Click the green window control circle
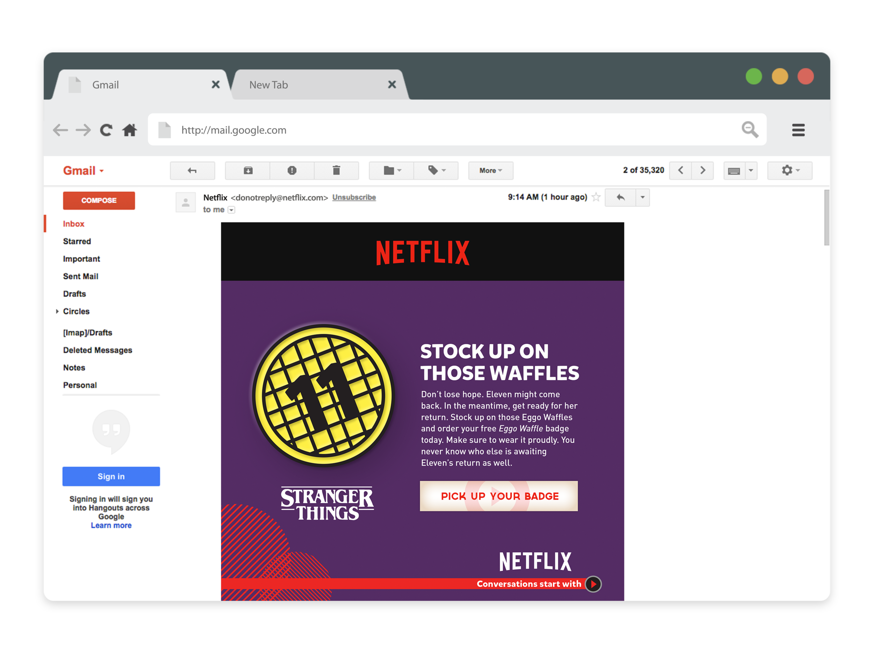874x655 pixels. click(753, 77)
